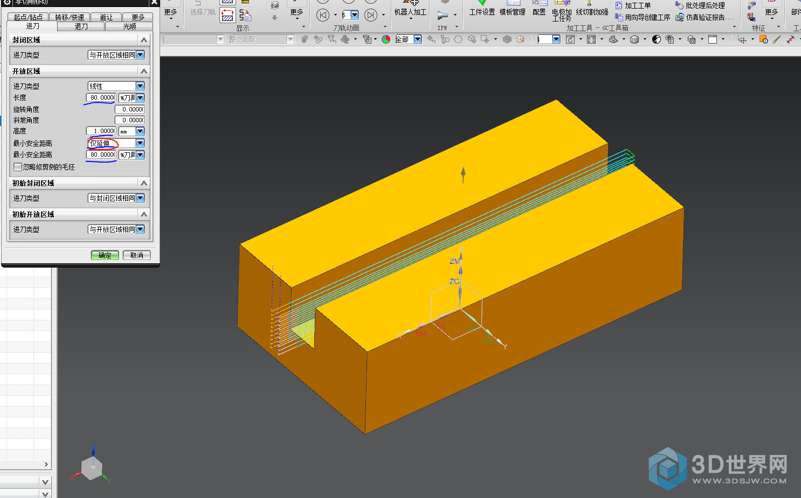This screenshot has height=498, width=801.
Task: Click the 斜坡角度 value field
Action: pyautogui.click(x=130, y=120)
